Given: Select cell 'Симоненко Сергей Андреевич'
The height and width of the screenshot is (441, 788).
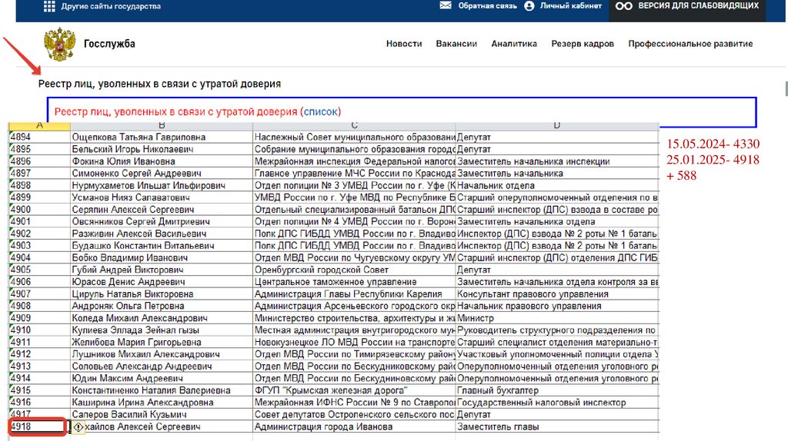Looking at the screenshot, I should (x=162, y=173).
